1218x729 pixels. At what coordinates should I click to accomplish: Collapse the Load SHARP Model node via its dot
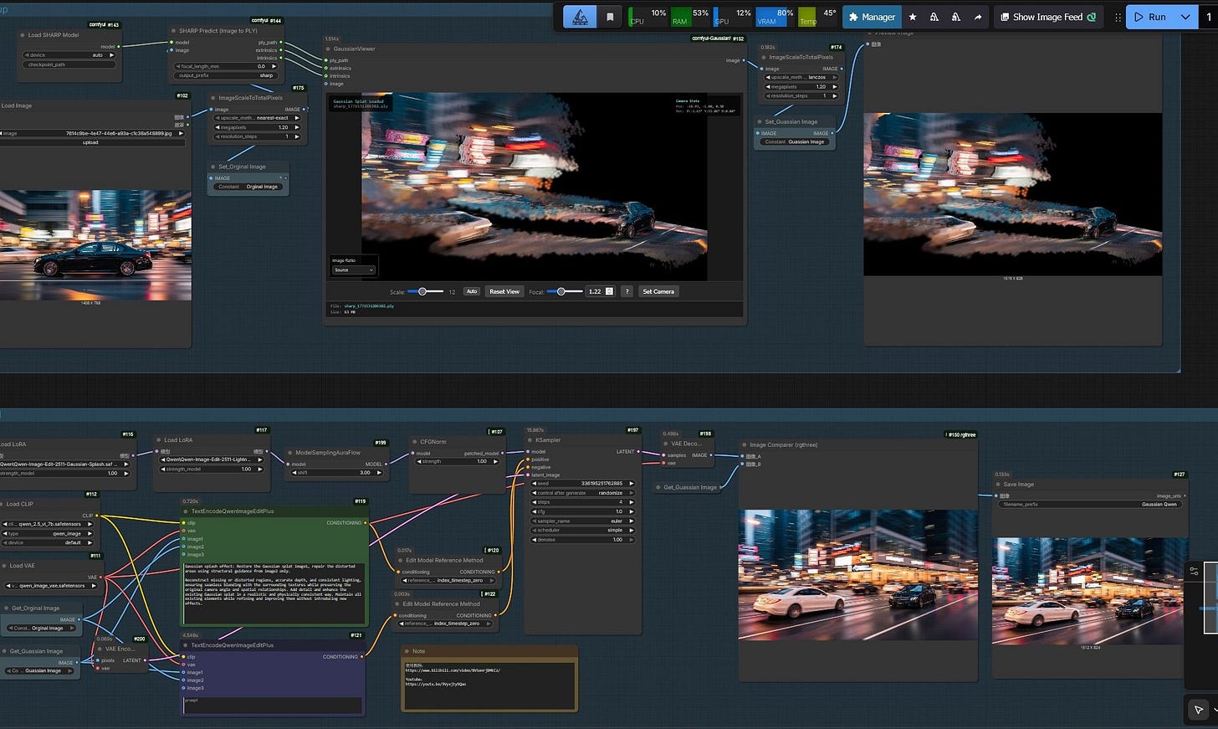(22, 35)
